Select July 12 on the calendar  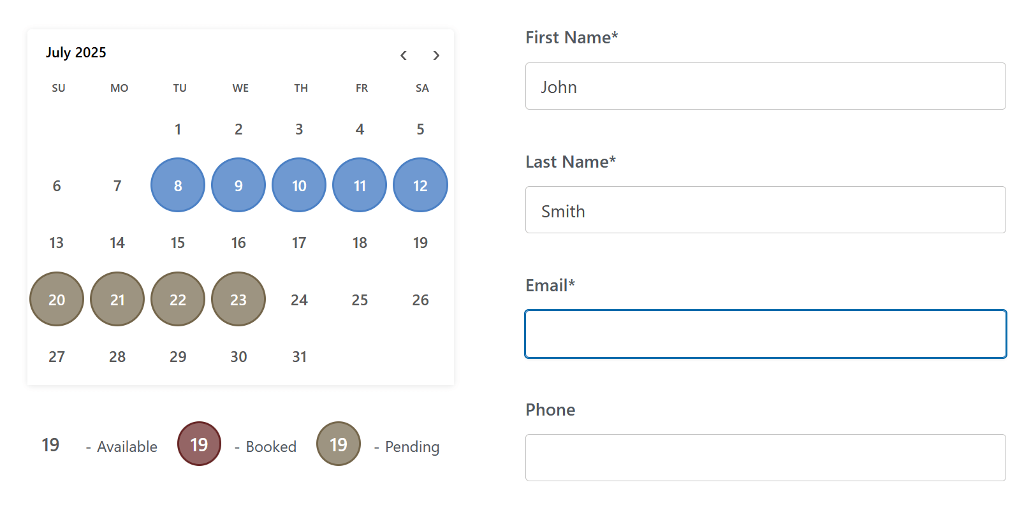point(420,185)
